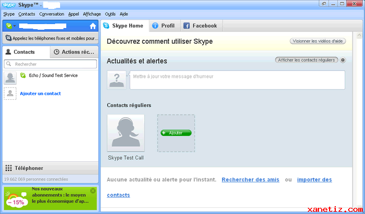Image resolution: width=365 pixels, height=214 pixels.
Task: Open the Skype Test Call contact thumbnail
Action: (x=126, y=133)
